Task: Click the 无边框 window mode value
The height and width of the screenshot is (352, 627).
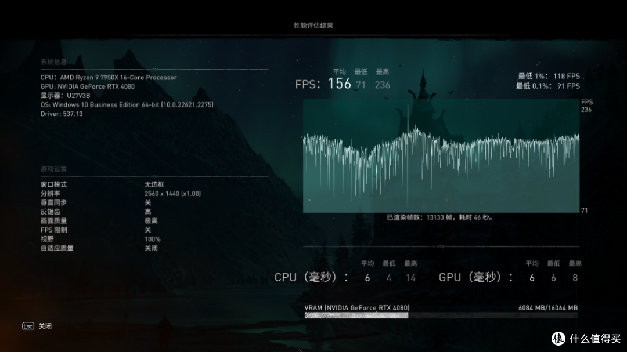Action: click(154, 184)
